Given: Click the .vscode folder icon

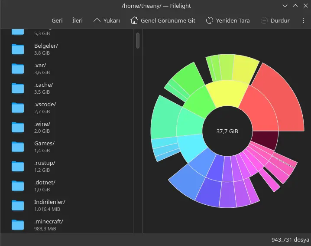Looking at the screenshot, I should (18, 108).
